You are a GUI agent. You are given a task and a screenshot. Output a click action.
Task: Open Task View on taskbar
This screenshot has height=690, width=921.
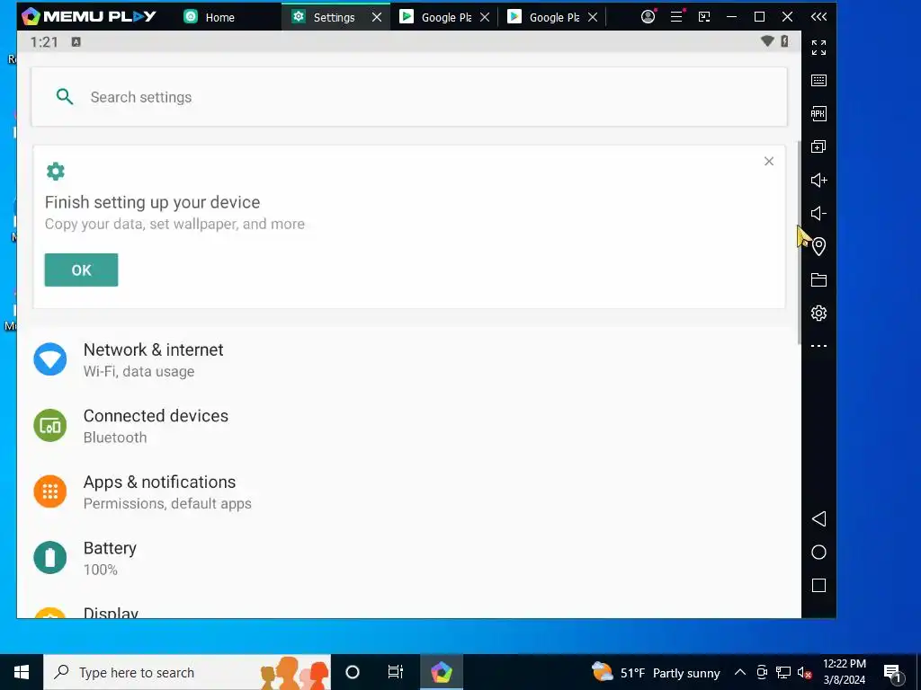[396, 672]
